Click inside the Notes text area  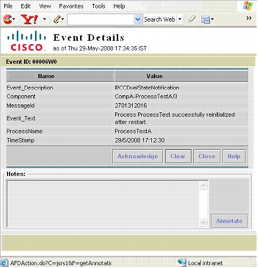[x=103, y=204]
